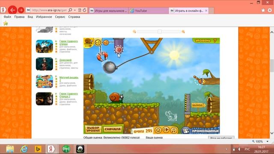This screenshot has width=274, height=154.
Task: Open the 'Могучий рыцарь 2' link
Action: click(x=68, y=79)
